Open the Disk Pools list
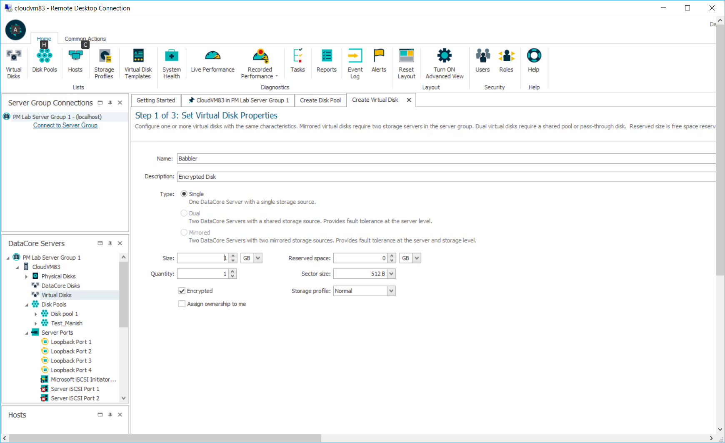This screenshot has width=725, height=443. [x=44, y=62]
